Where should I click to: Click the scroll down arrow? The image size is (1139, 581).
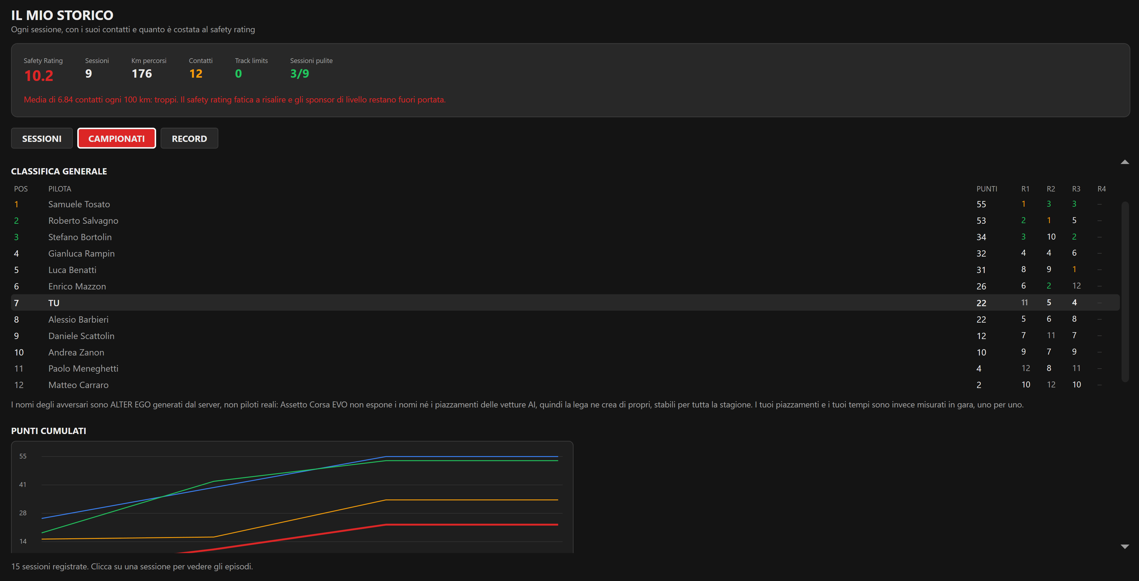click(x=1125, y=546)
